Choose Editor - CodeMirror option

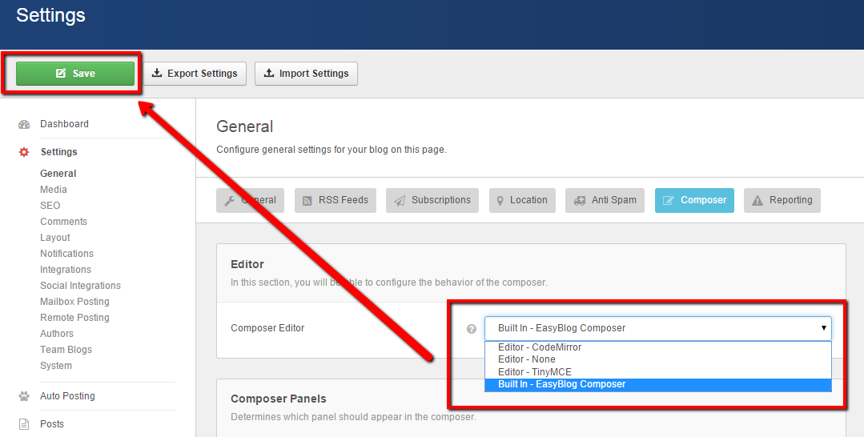658,347
